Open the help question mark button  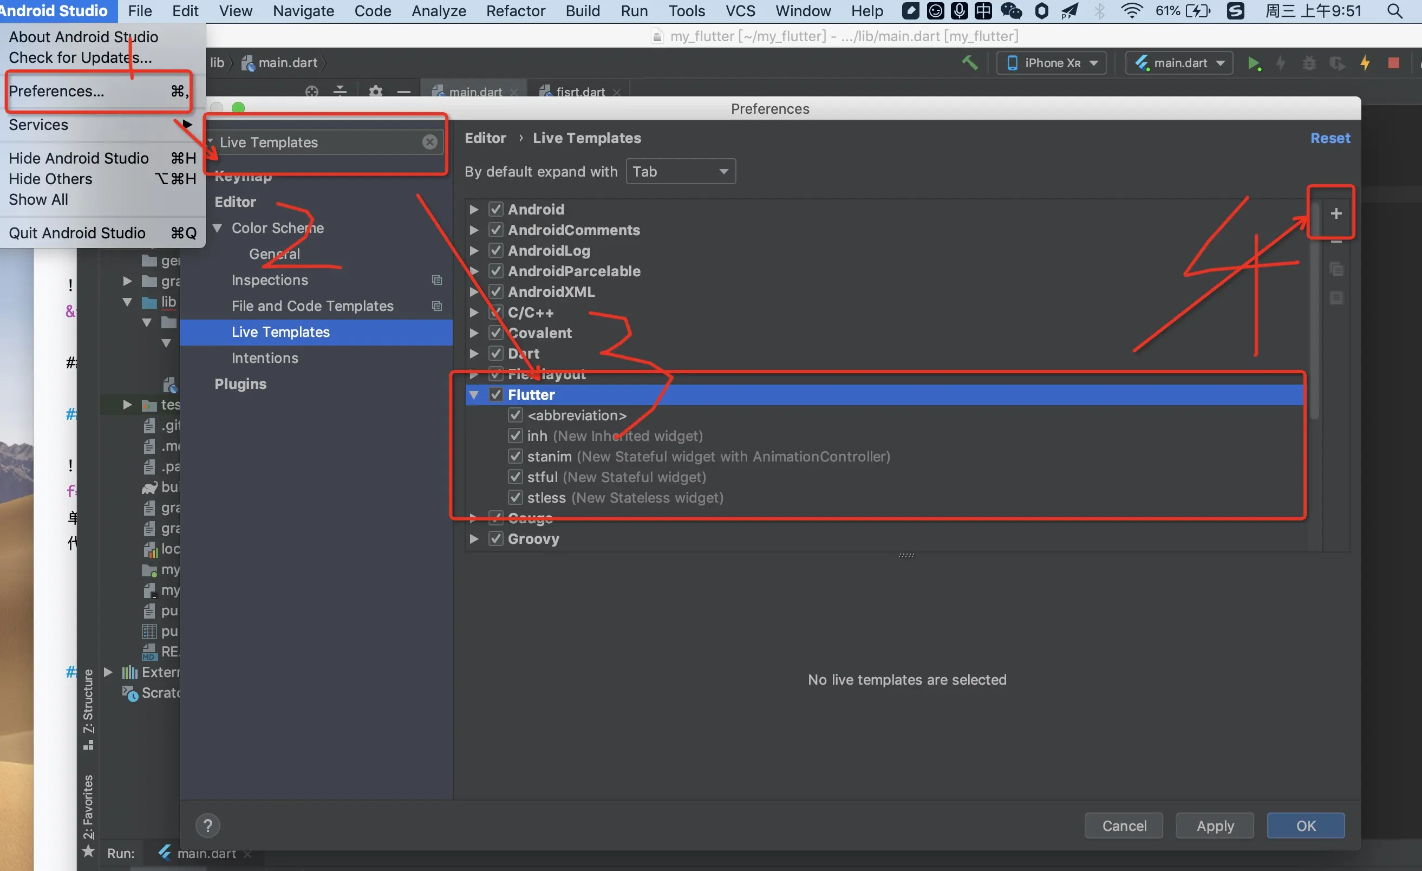[x=208, y=825]
